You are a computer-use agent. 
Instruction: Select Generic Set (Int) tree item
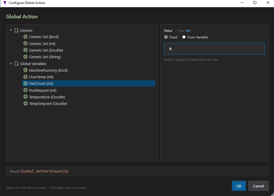[42, 44]
